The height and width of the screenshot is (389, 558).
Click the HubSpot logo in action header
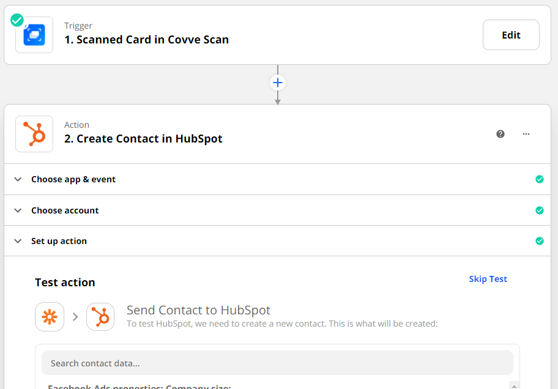(34, 134)
